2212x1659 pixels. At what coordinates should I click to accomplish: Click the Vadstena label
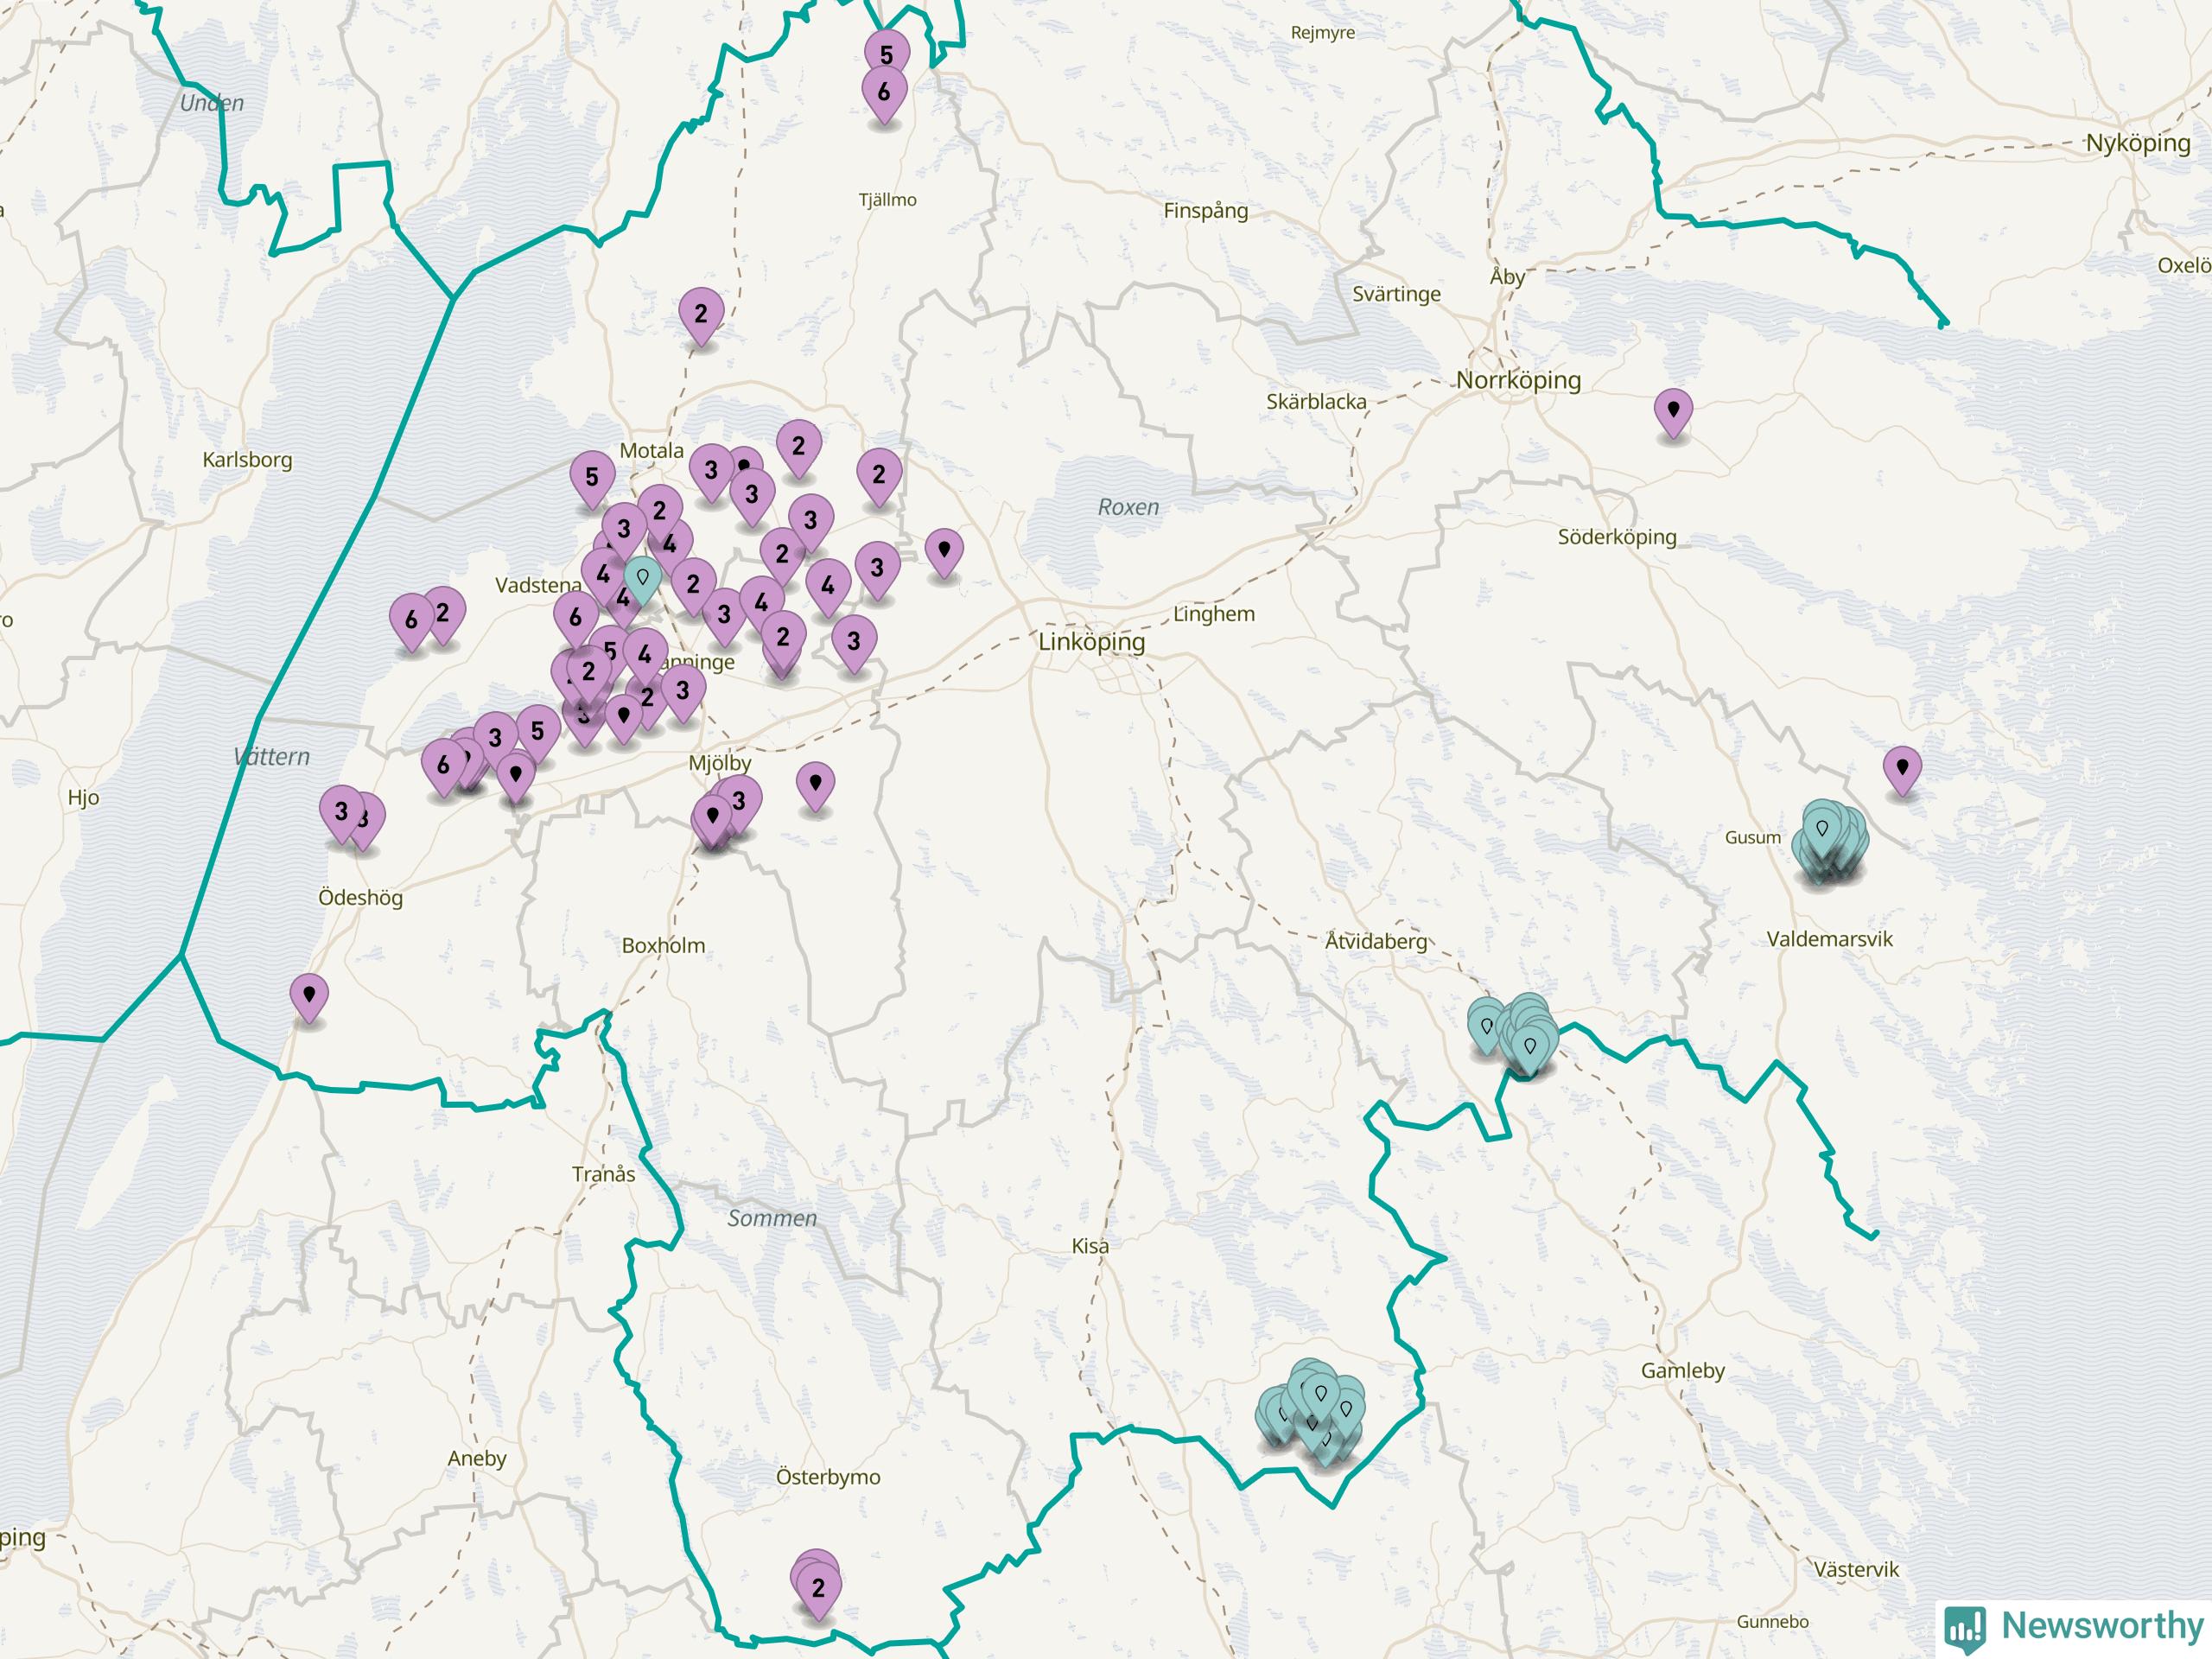tap(538, 586)
